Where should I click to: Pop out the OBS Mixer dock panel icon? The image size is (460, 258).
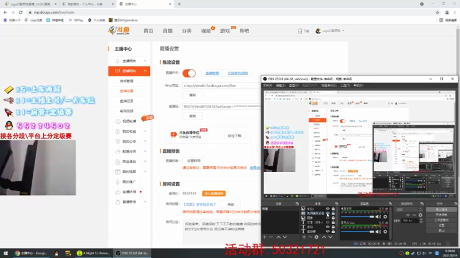390,204
